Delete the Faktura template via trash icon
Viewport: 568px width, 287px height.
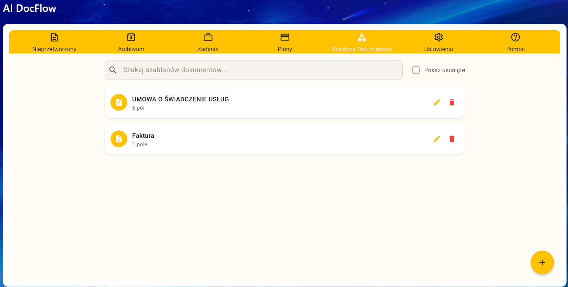(451, 139)
